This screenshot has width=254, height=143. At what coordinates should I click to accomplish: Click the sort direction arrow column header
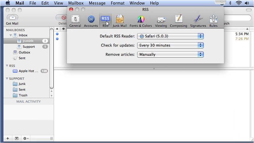[x=247, y=29]
